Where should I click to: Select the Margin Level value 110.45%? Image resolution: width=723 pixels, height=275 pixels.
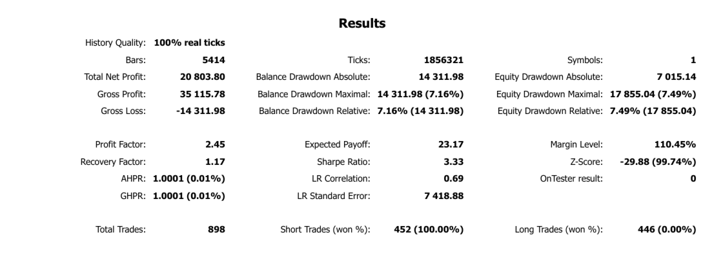[675, 144]
